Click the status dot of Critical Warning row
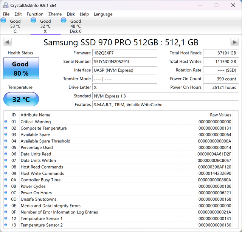This screenshot has width=242, height=232. pyautogui.click(x=6, y=121)
